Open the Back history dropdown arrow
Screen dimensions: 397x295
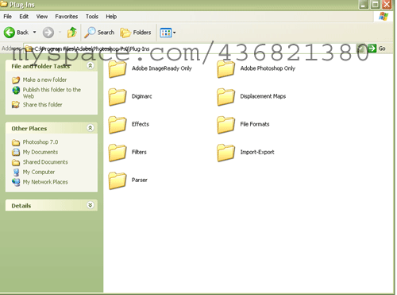(34, 33)
